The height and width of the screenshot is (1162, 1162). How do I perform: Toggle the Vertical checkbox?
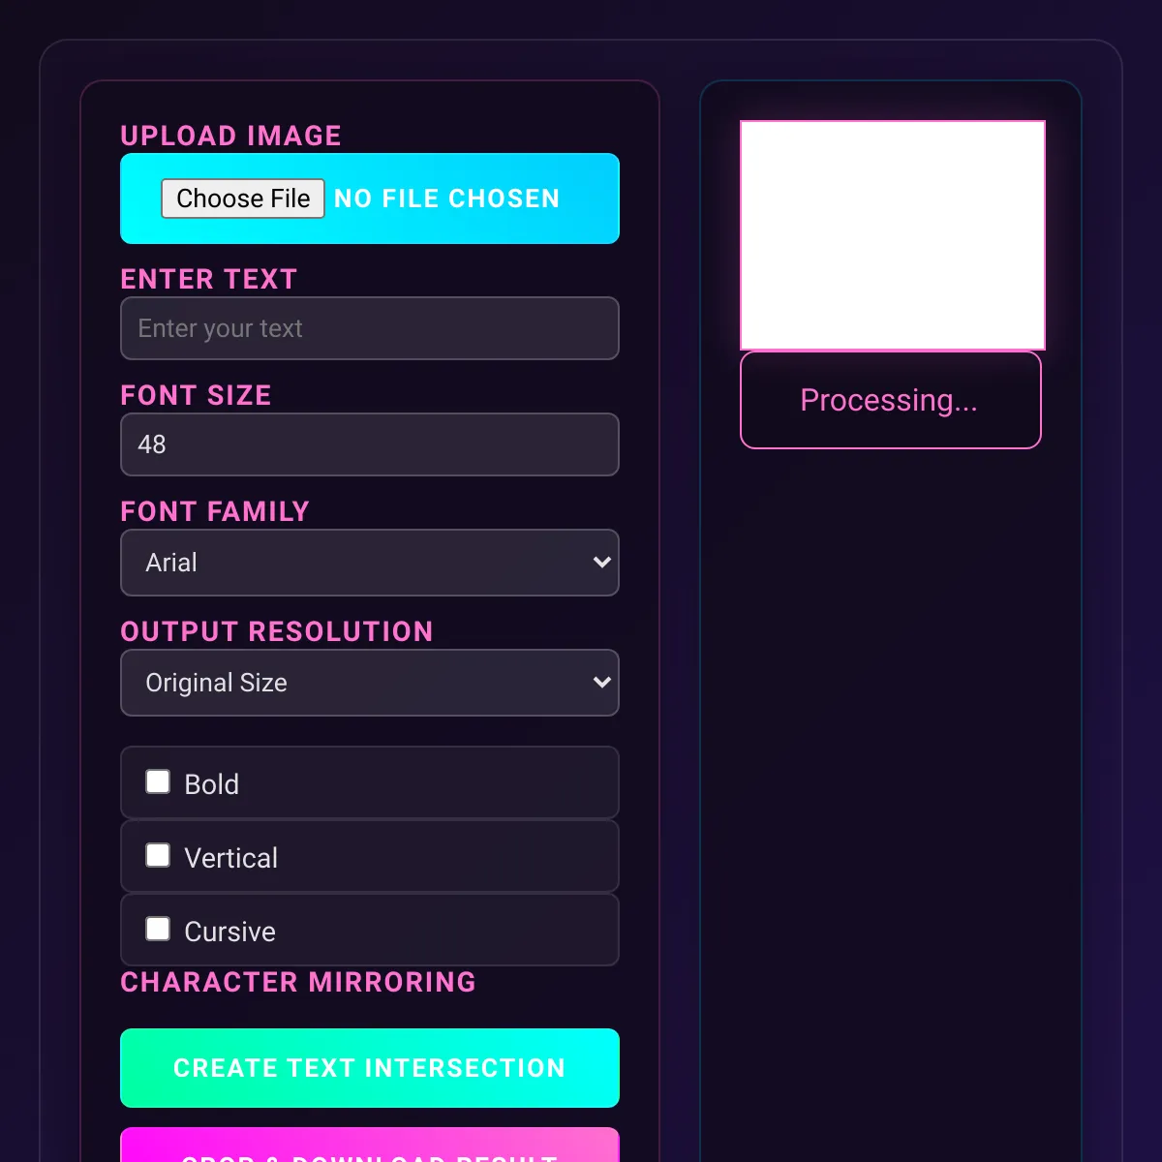(x=158, y=855)
